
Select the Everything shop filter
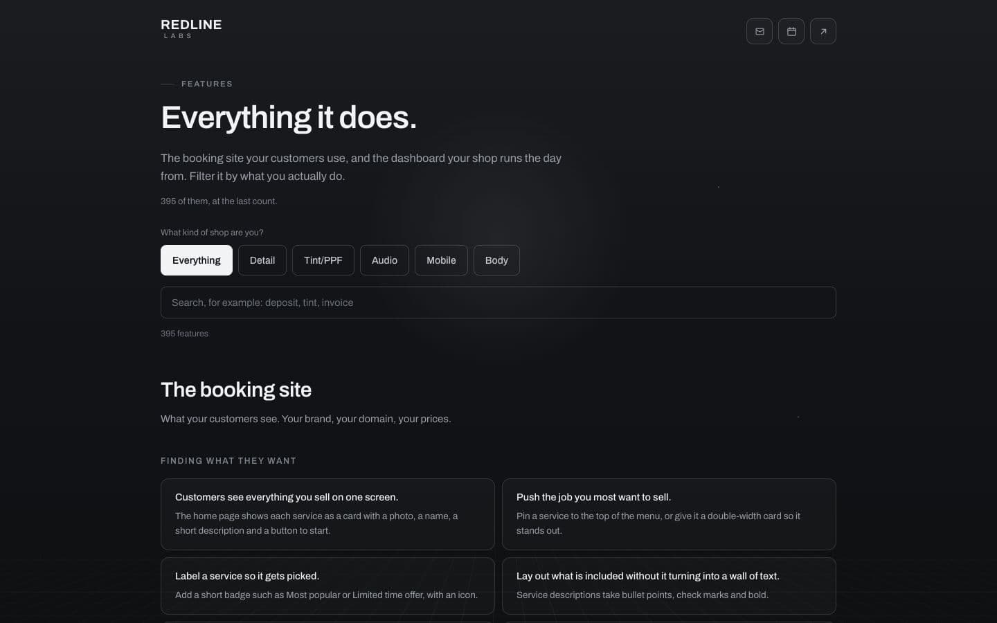[x=197, y=260]
